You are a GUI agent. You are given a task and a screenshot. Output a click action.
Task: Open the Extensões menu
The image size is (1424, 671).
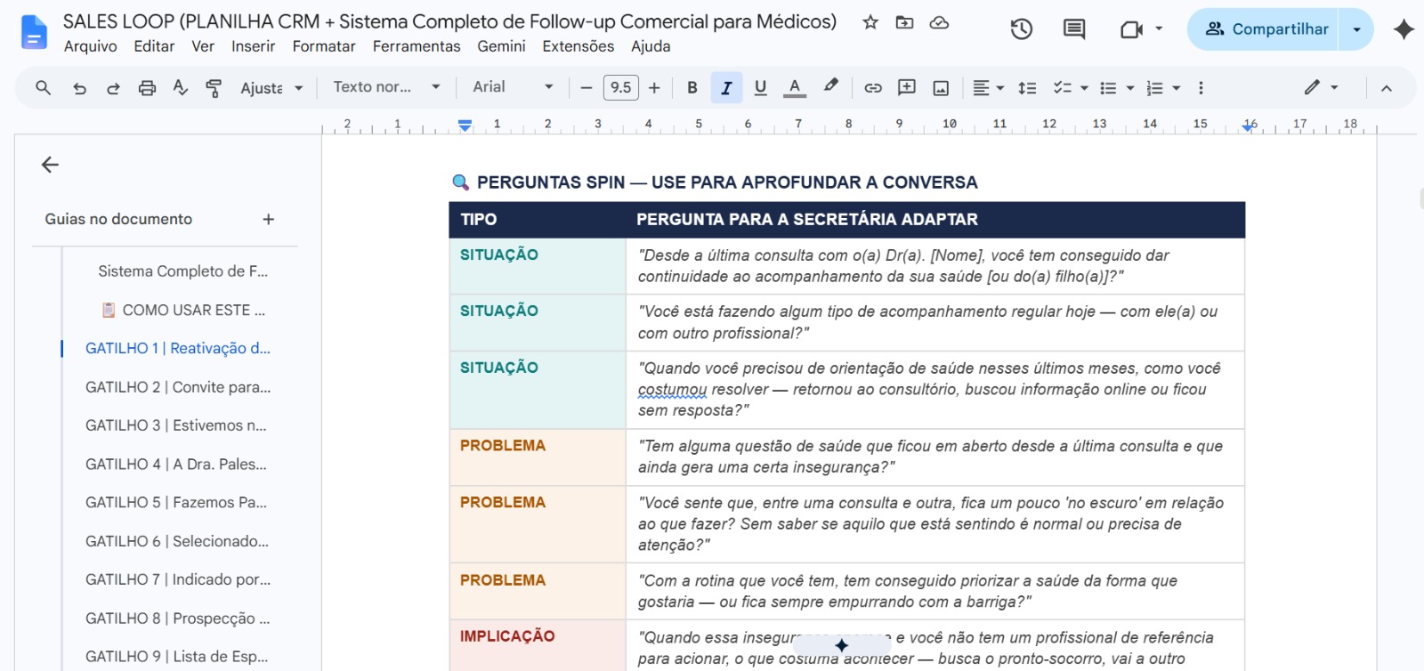click(x=578, y=46)
